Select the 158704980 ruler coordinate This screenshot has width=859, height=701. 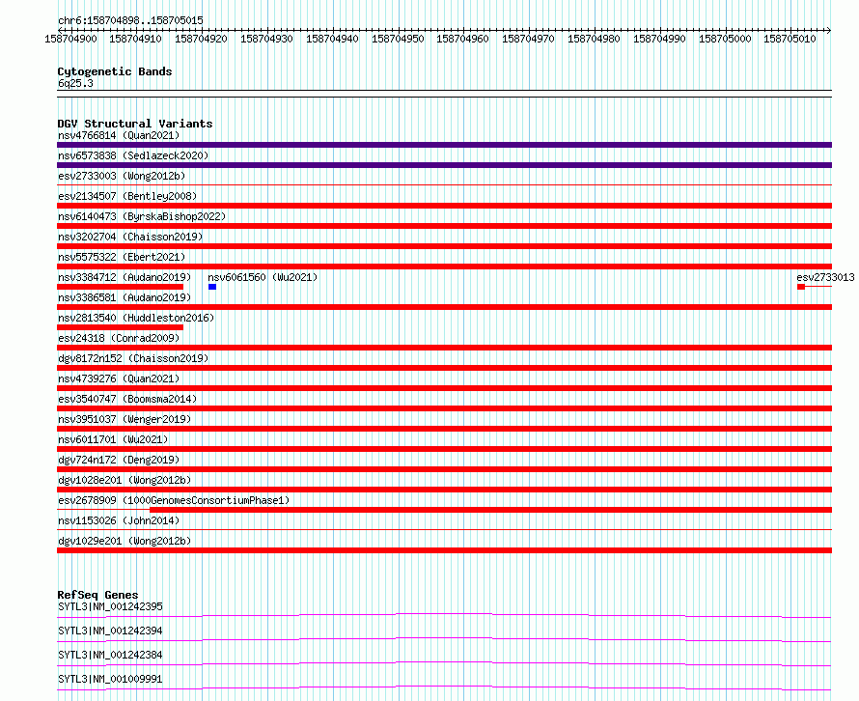[594, 39]
